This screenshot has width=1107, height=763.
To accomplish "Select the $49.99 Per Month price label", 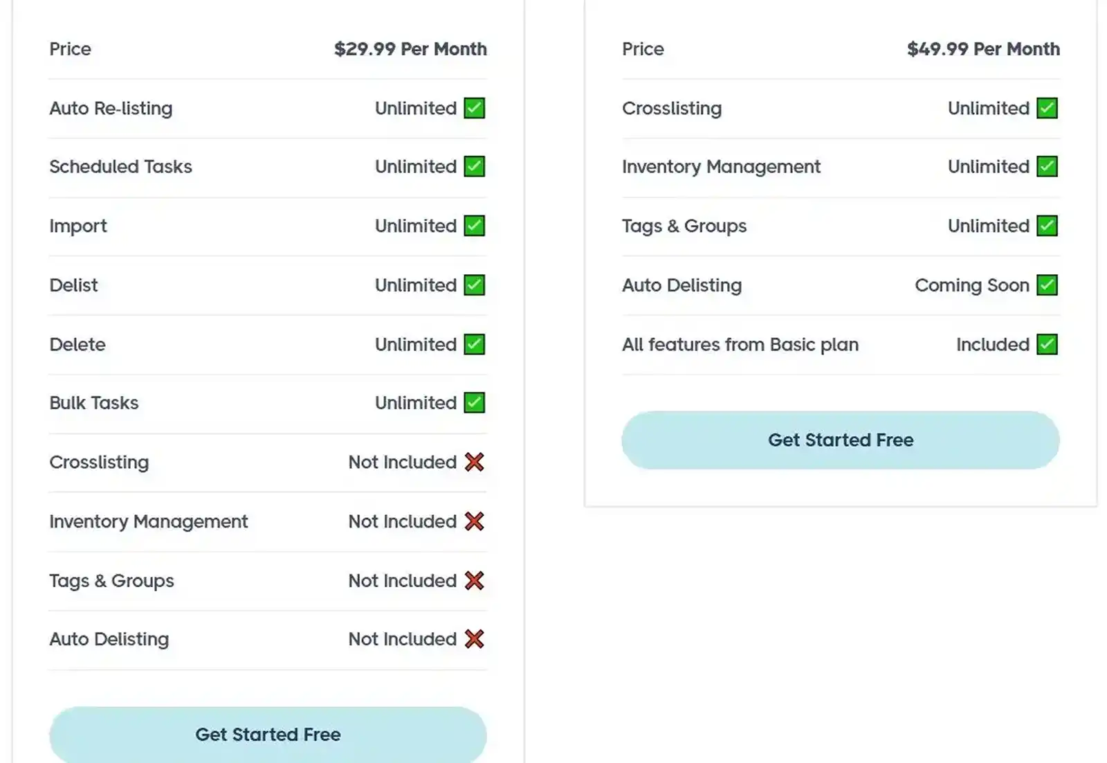I will (983, 48).
